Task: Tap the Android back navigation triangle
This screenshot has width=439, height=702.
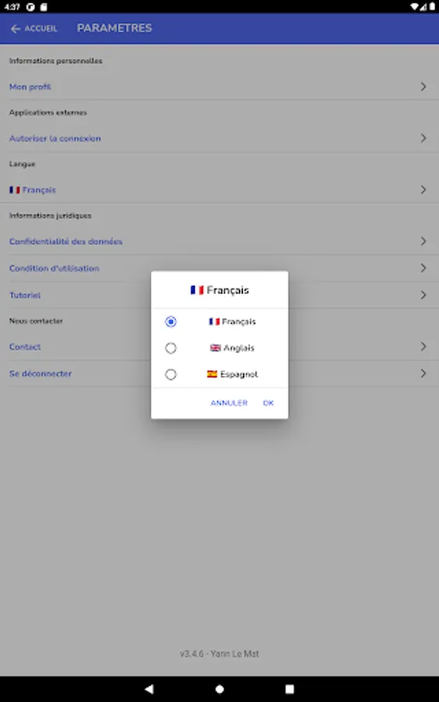Action: (149, 689)
